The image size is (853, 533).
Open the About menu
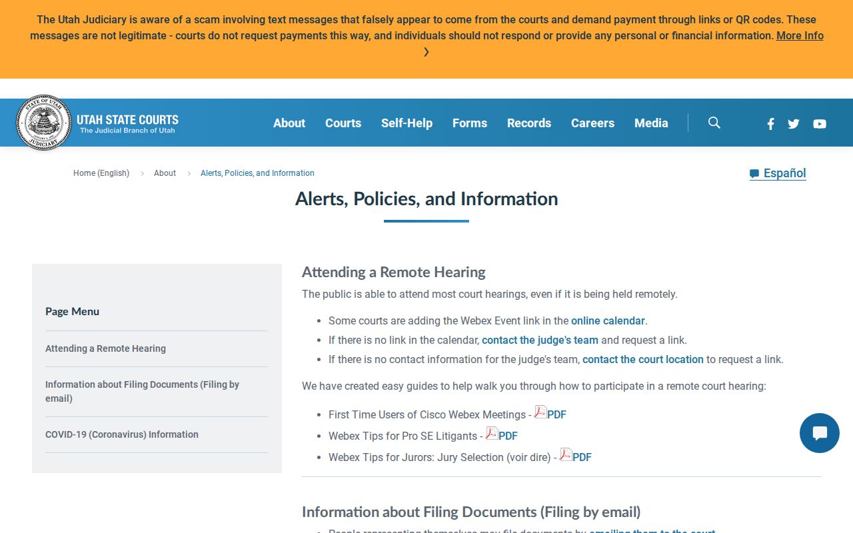(x=289, y=123)
